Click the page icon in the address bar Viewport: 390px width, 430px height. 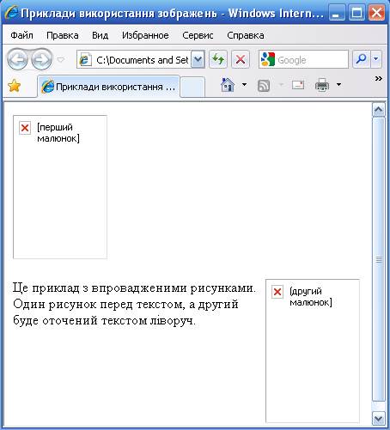click(x=85, y=60)
